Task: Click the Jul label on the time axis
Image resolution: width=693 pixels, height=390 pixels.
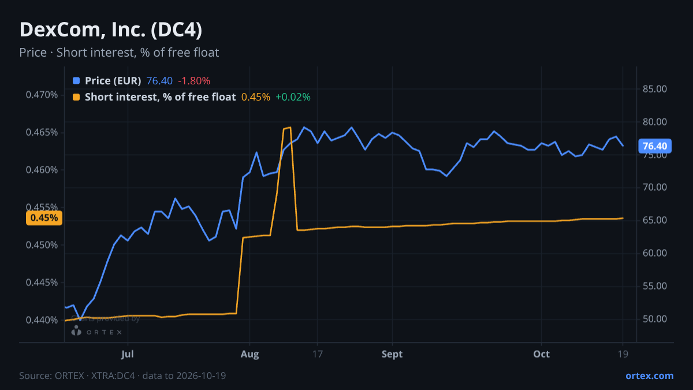Action: [128, 354]
